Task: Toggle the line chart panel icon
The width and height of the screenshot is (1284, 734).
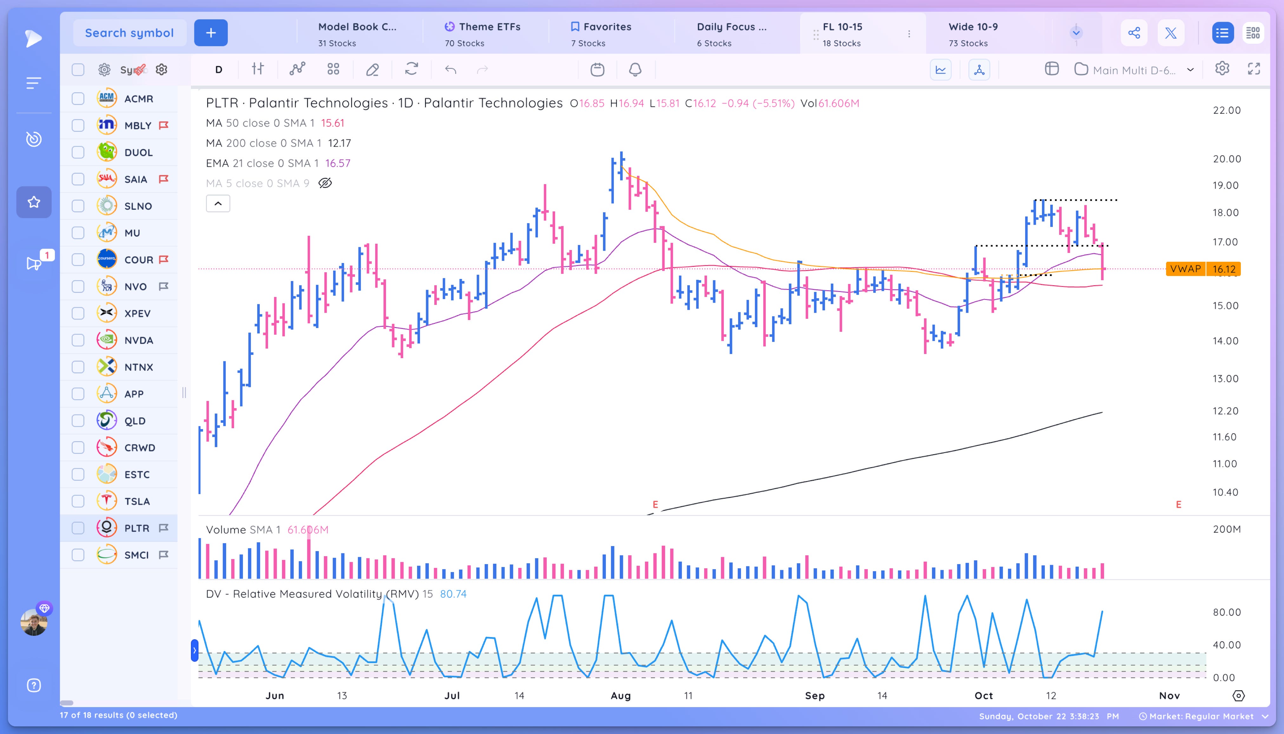Action: [x=941, y=70]
